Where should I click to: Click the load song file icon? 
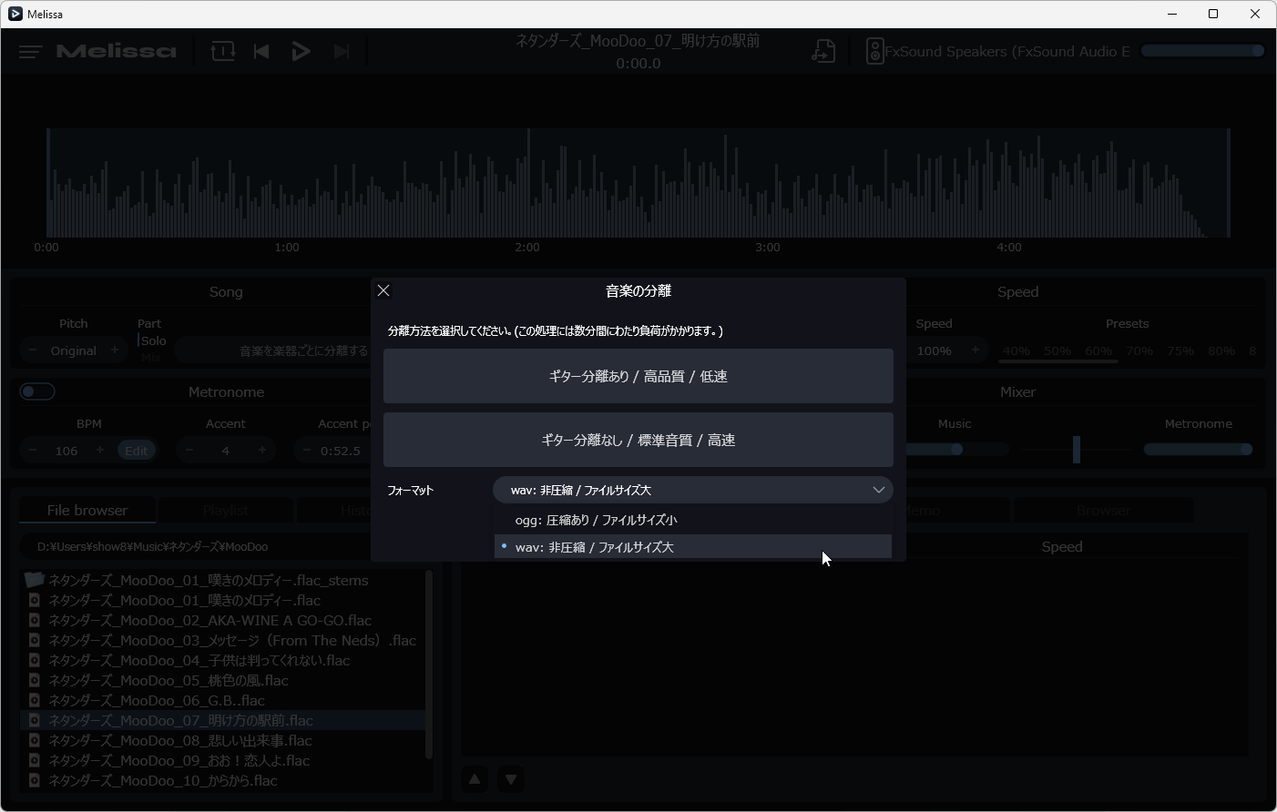click(x=822, y=51)
